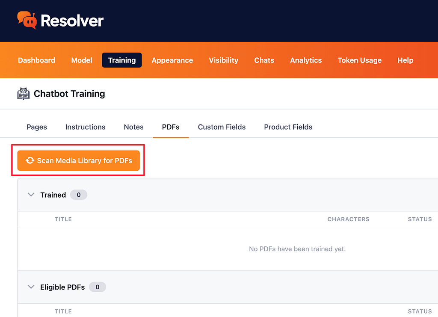Click the Trained count badge showing 0

[x=79, y=195]
